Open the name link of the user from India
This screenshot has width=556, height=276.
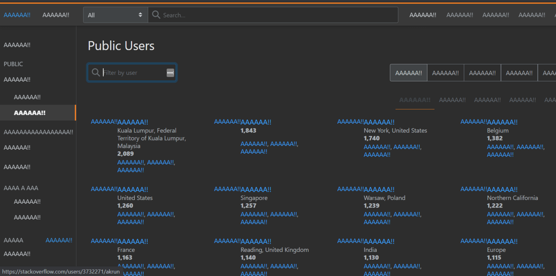(379, 241)
